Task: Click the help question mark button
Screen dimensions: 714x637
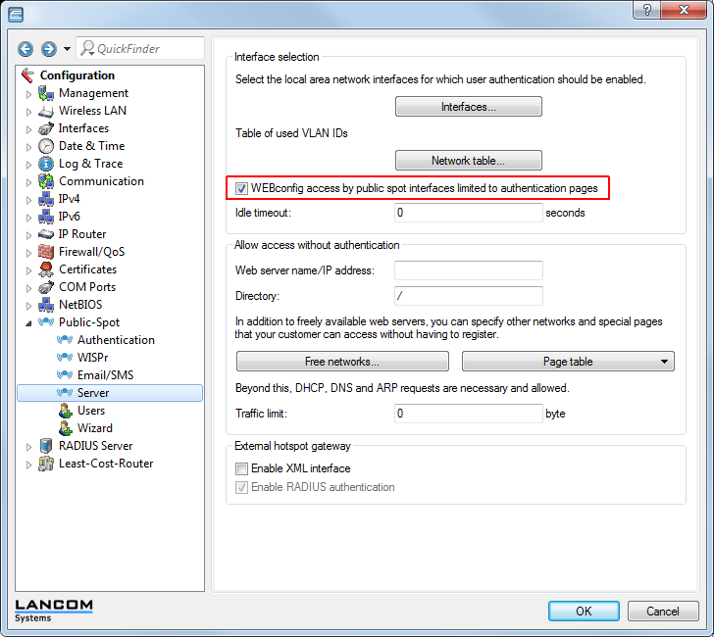Action: point(645,10)
